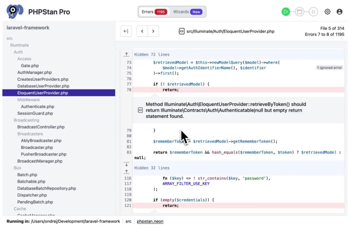Collapse the Illuminate folder
350x228 pixels.
pos(19,45)
